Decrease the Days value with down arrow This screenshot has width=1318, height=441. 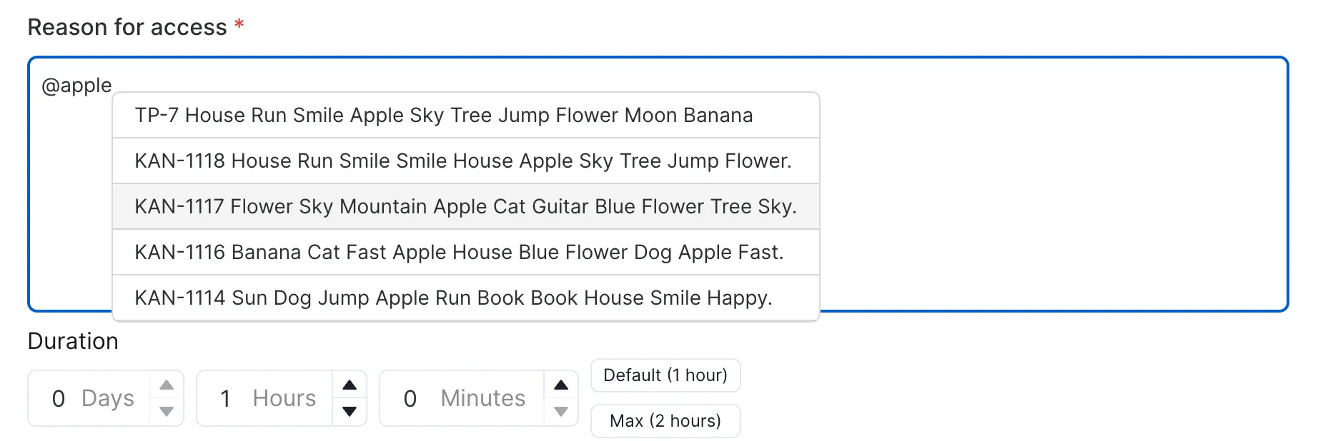[167, 411]
